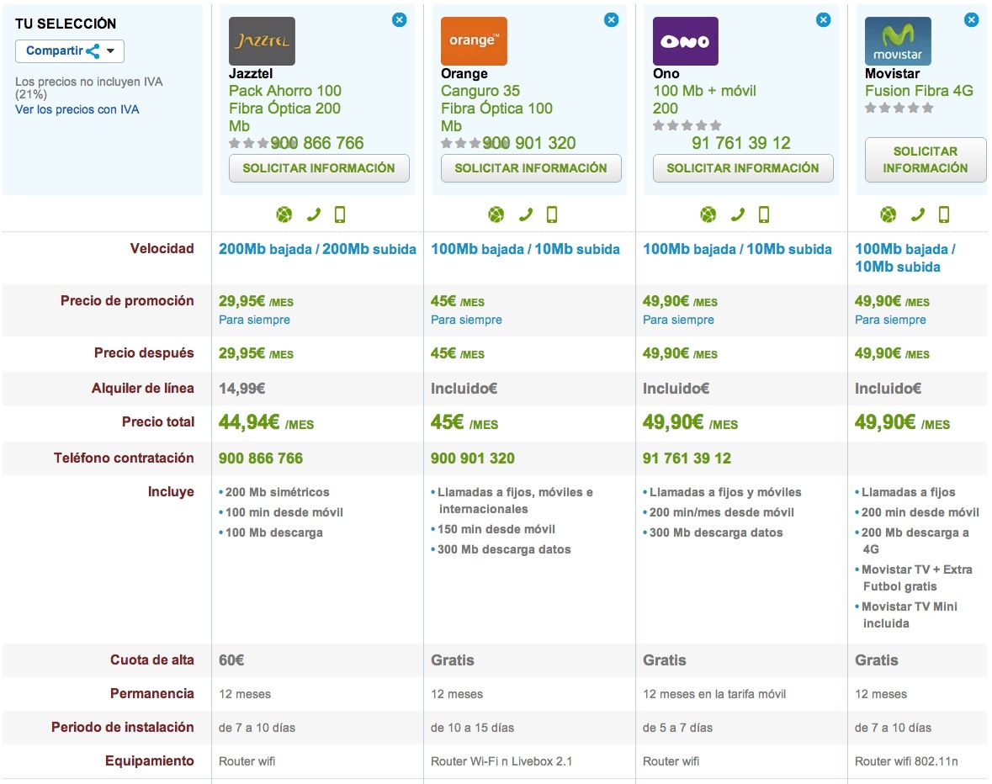Viewport: 992px width, 784px height.
Task: Remove Movistar from the comparison
Action: tap(972, 19)
